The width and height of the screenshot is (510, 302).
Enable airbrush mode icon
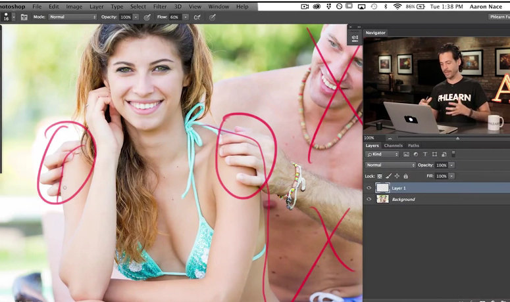pyautogui.click(x=197, y=17)
